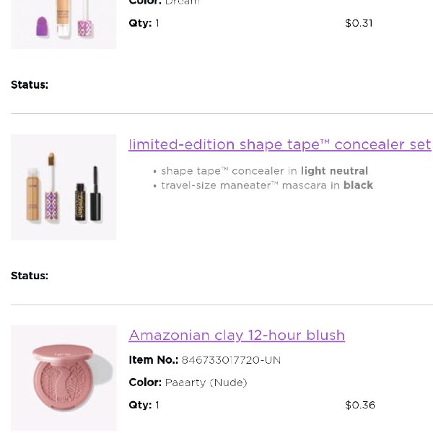Click the Color: Paaarty (Nude) text
433x433 pixels.
click(x=188, y=382)
